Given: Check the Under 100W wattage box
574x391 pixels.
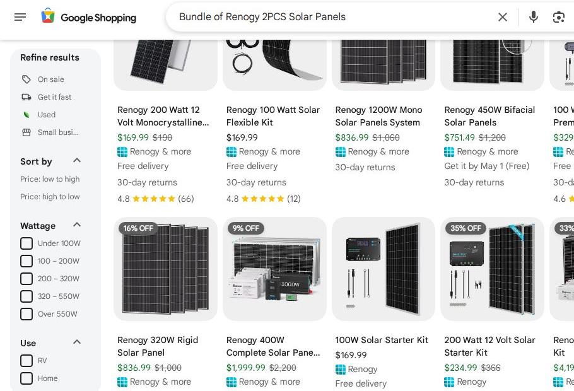Looking at the screenshot, I should [x=26, y=243].
